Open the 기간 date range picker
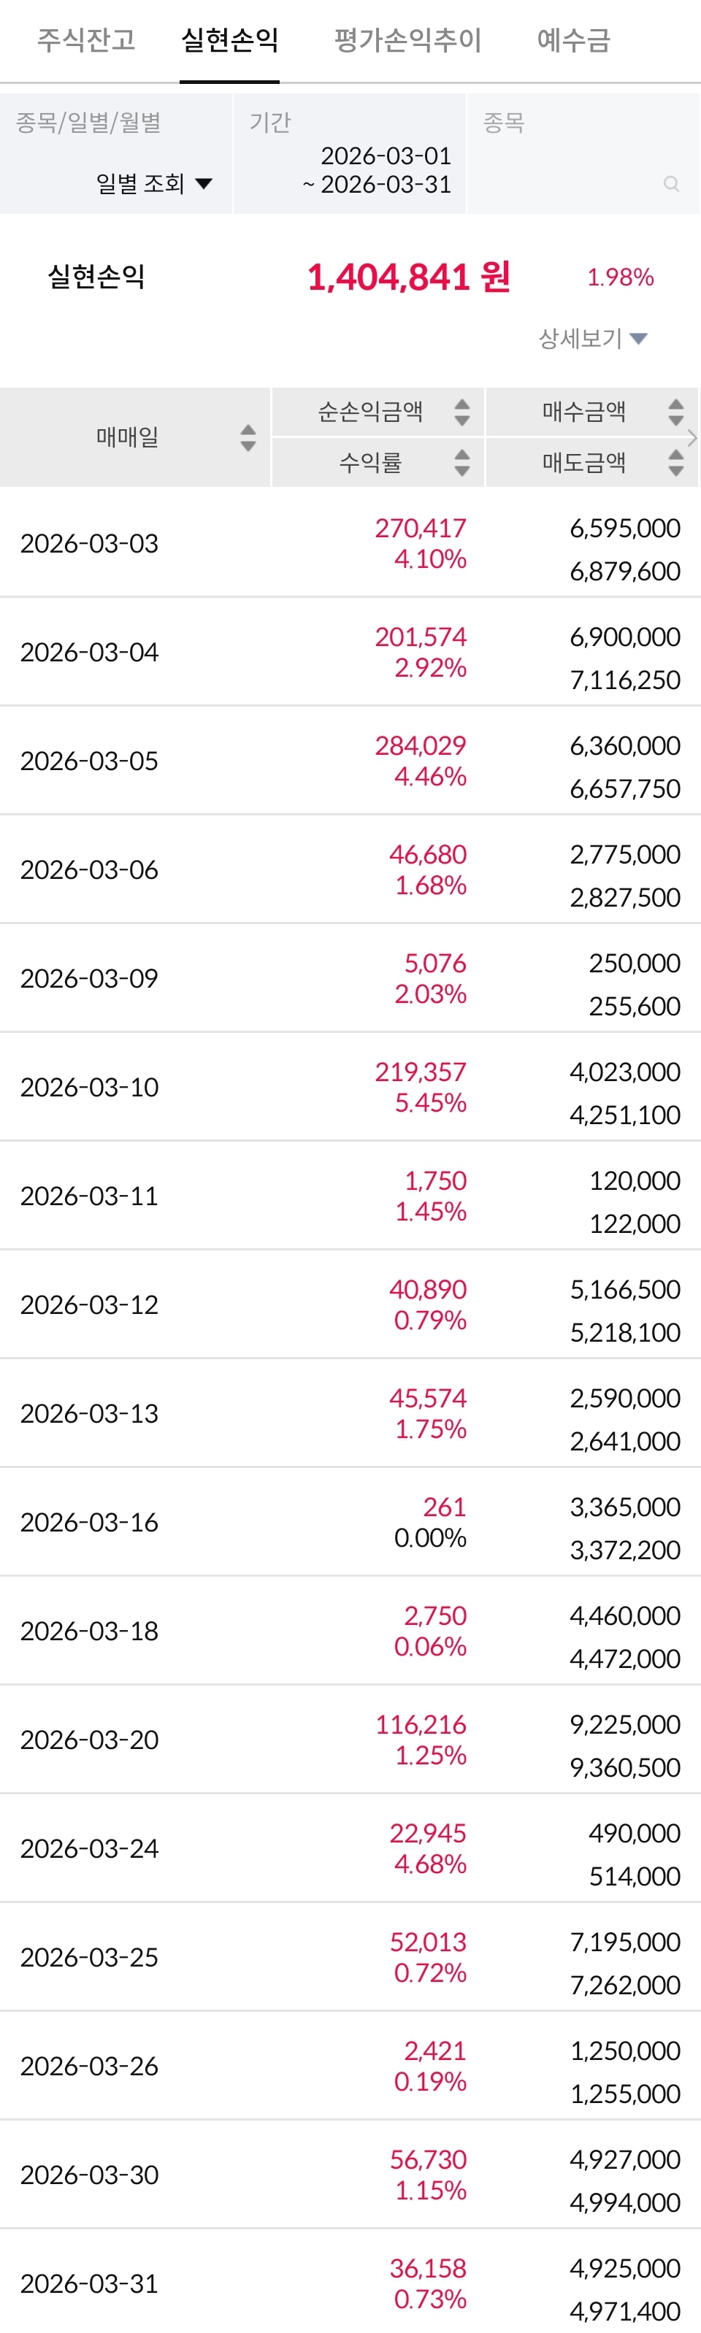Screen dimensions: 701x2333 click(378, 170)
